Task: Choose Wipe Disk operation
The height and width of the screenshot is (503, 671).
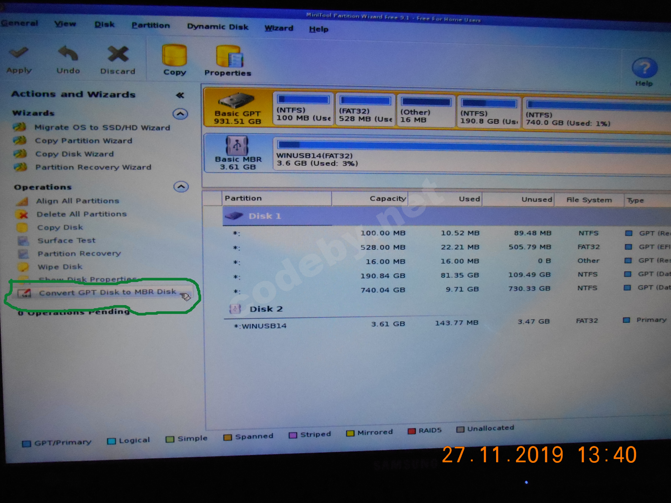Action: [60, 267]
